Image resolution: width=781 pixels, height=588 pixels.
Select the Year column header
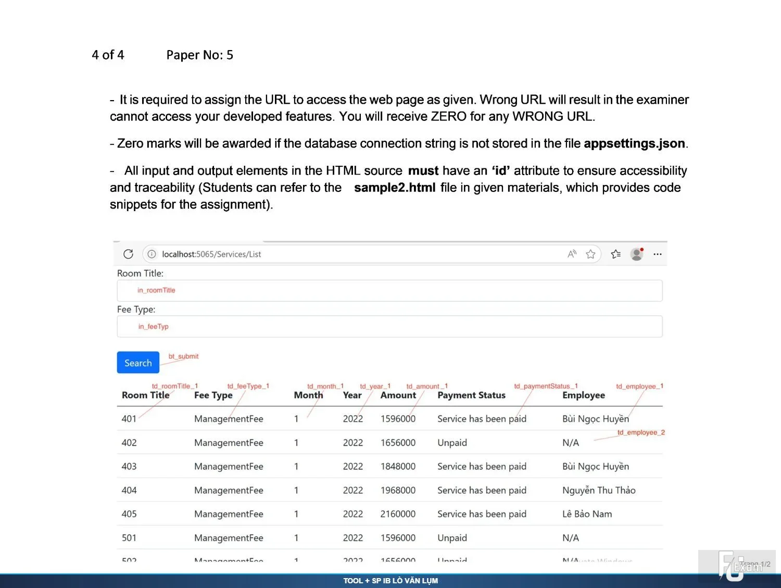[352, 395]
